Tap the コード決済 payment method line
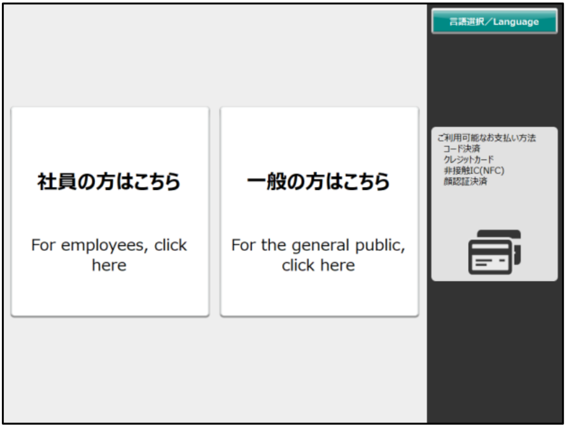The width and height of the screenshot is (567, 425). click(x=462, y=148)
